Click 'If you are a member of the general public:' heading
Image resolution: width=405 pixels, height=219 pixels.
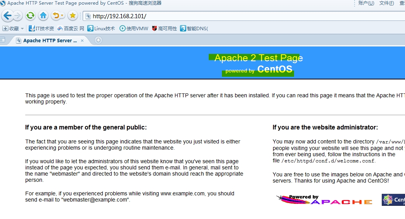pos(86,128)
